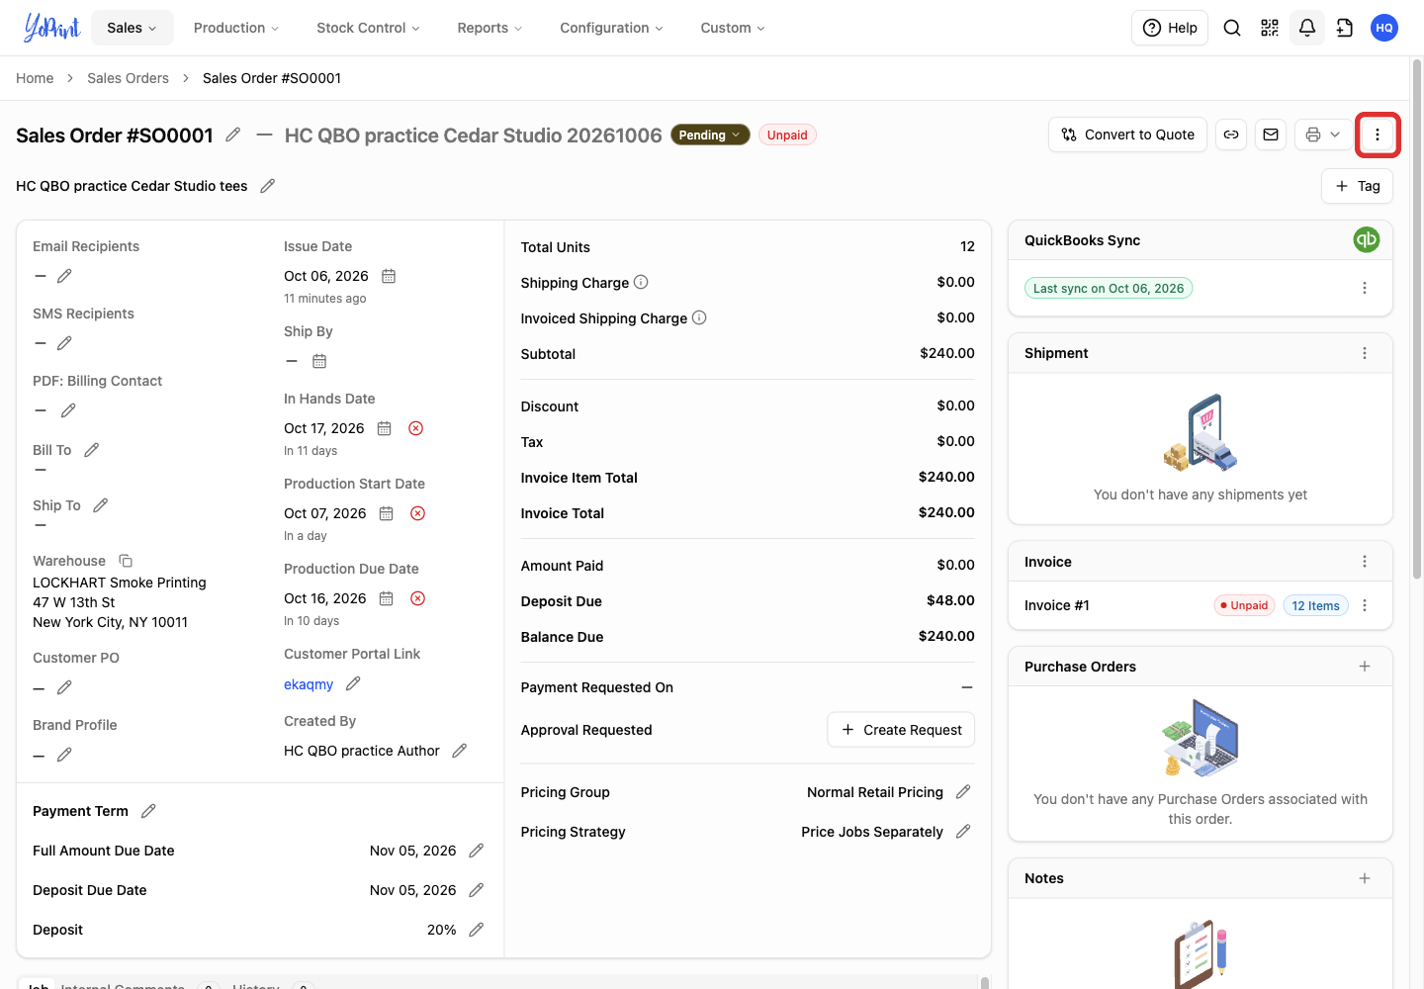Add a new note in Notes panel
The width and height of the screenshot is (1424, 989).
coord(1365,878)
